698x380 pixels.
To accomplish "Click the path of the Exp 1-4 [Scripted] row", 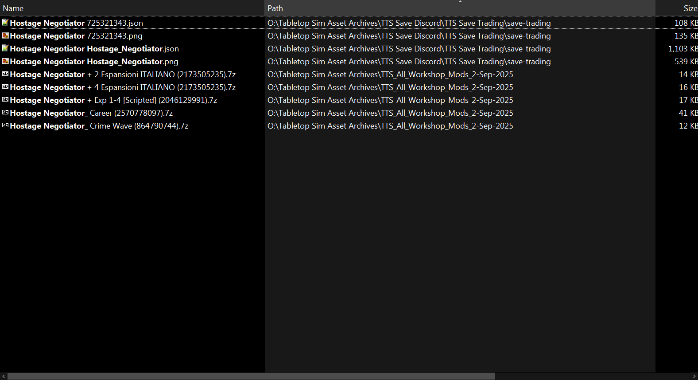I will pos(390,100).
